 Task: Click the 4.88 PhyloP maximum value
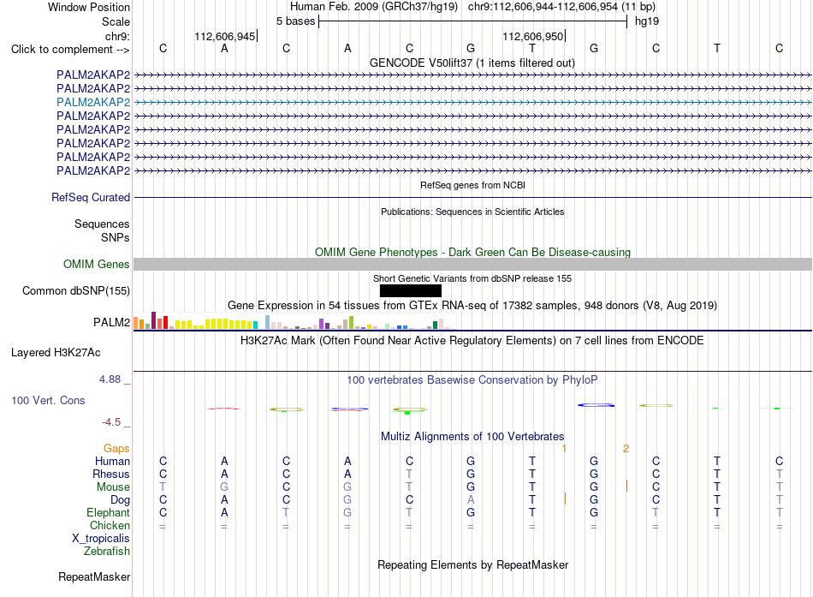pos(110,379)
